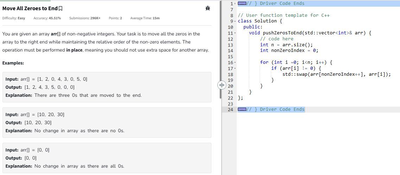Viewport: 400px width, 175px height.
Task: Collapse if block fold arrow at line 17
Action: (235, 68)
